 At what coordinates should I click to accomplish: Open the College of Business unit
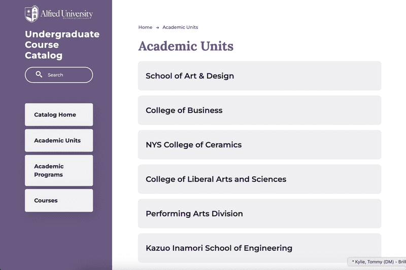pos(259,110)
